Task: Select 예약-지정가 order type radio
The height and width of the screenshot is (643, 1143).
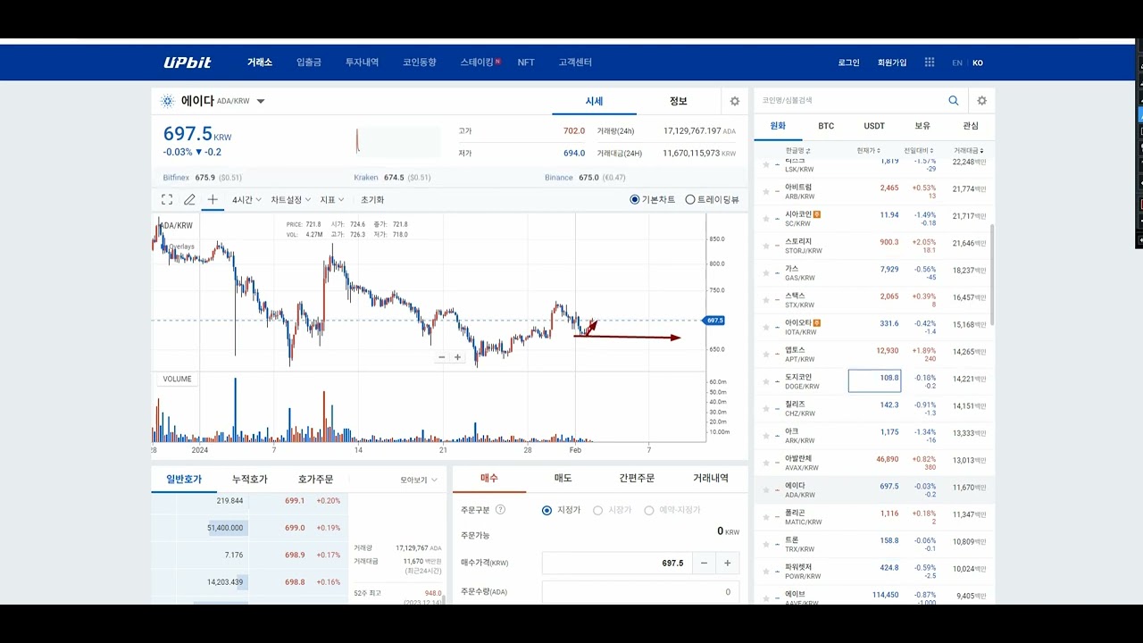Action: (649, 510)
